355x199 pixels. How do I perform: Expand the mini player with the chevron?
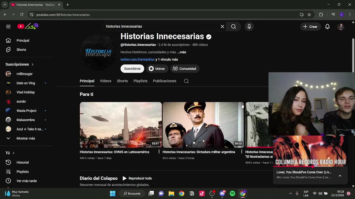click(340, 176)
